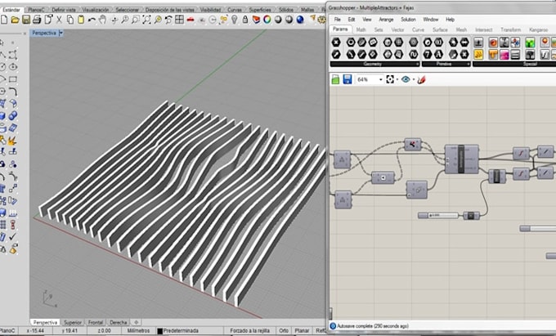Select the Superior viewport tab

73,323
